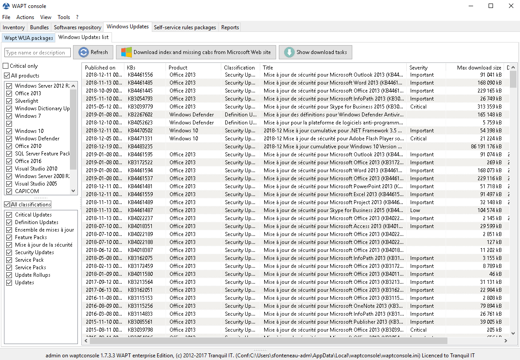Open the View menu
This screenshot has height=360, width=520.
click(46, 17)
